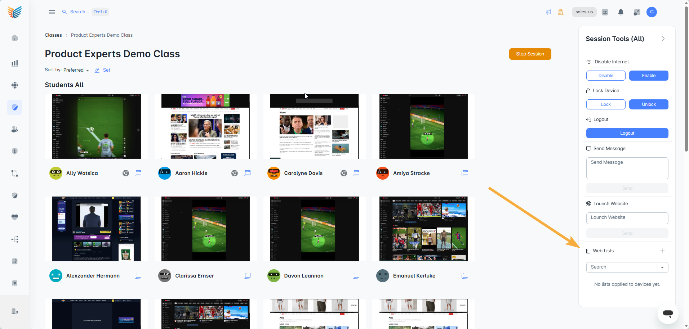Open the branch workflow sidebar icon
This screenshot has width=689, height=329.
click(15, 173)
